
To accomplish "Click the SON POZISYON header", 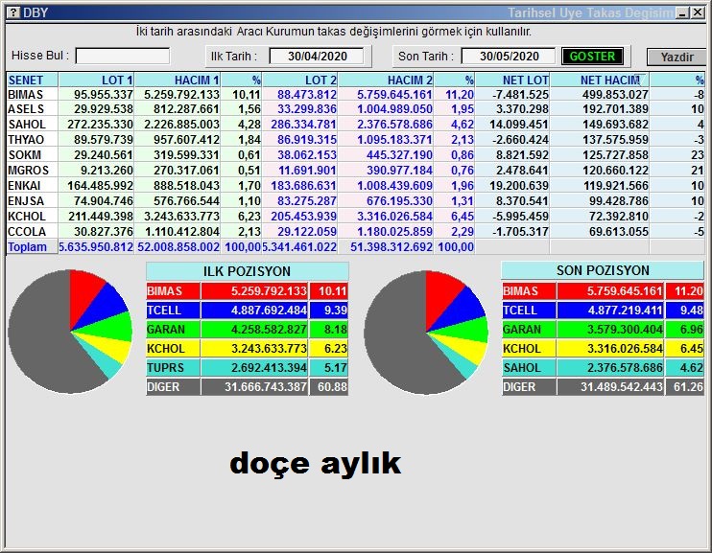I will point(603,270).
